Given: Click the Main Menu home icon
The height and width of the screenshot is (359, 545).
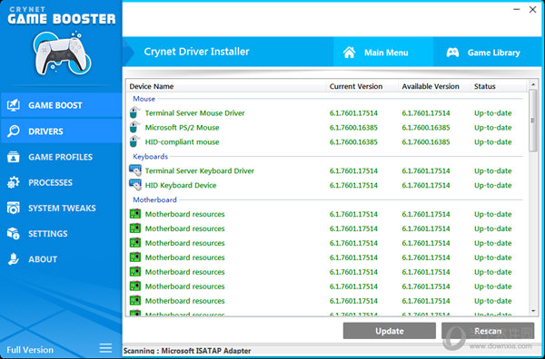Looking at the screenshot, I should [x=350, y=53].
